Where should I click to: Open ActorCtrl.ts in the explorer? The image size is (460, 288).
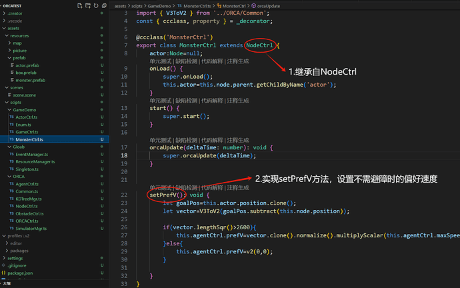(x=27, y=117)
